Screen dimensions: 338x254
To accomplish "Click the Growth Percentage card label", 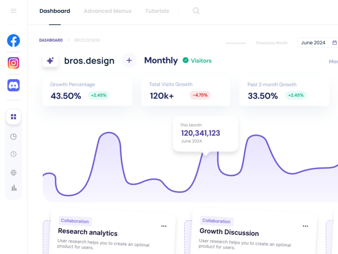I will (73, 84).
